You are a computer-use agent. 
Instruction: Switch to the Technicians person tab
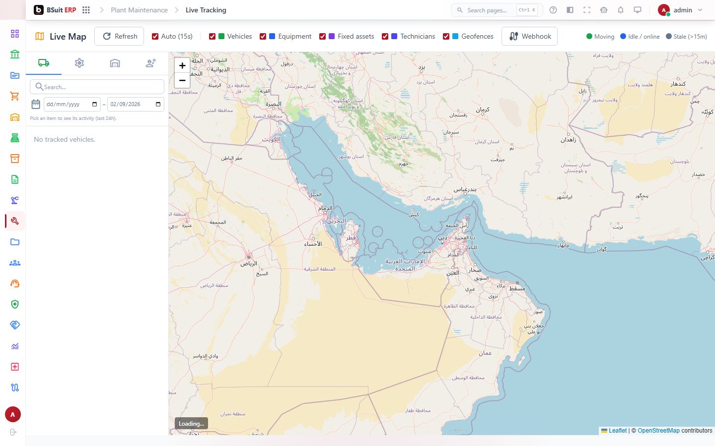click(x=151, y=63)
